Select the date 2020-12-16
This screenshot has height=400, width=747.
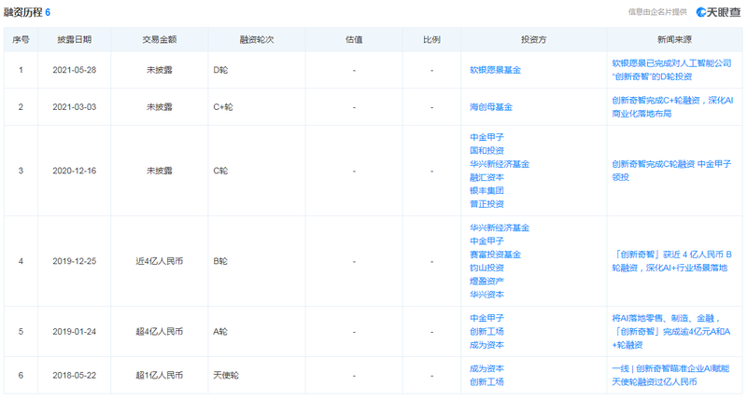click(75, 171)
